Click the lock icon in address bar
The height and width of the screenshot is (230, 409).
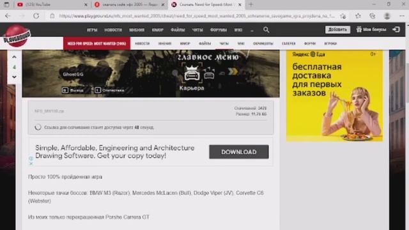pos(52,16)
